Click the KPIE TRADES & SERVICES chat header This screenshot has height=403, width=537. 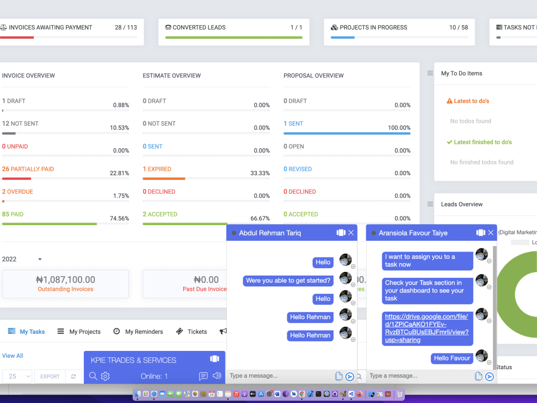pos(134,360)
